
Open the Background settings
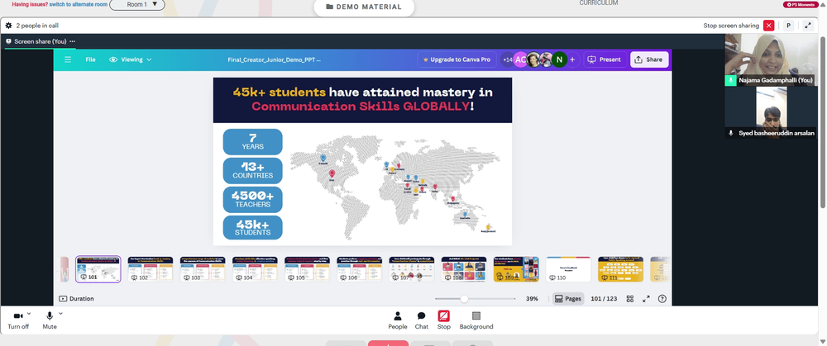click(476, 320)
